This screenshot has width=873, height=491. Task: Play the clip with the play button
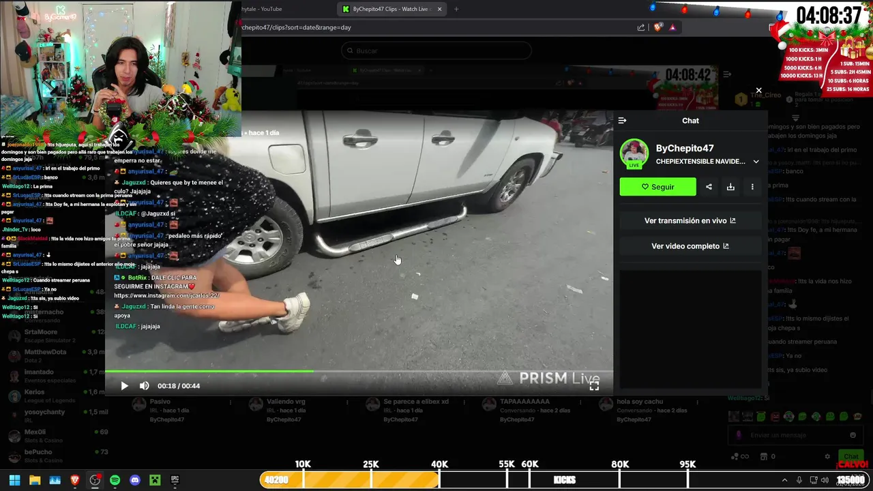pyautogui.click(x=124, y=386)
